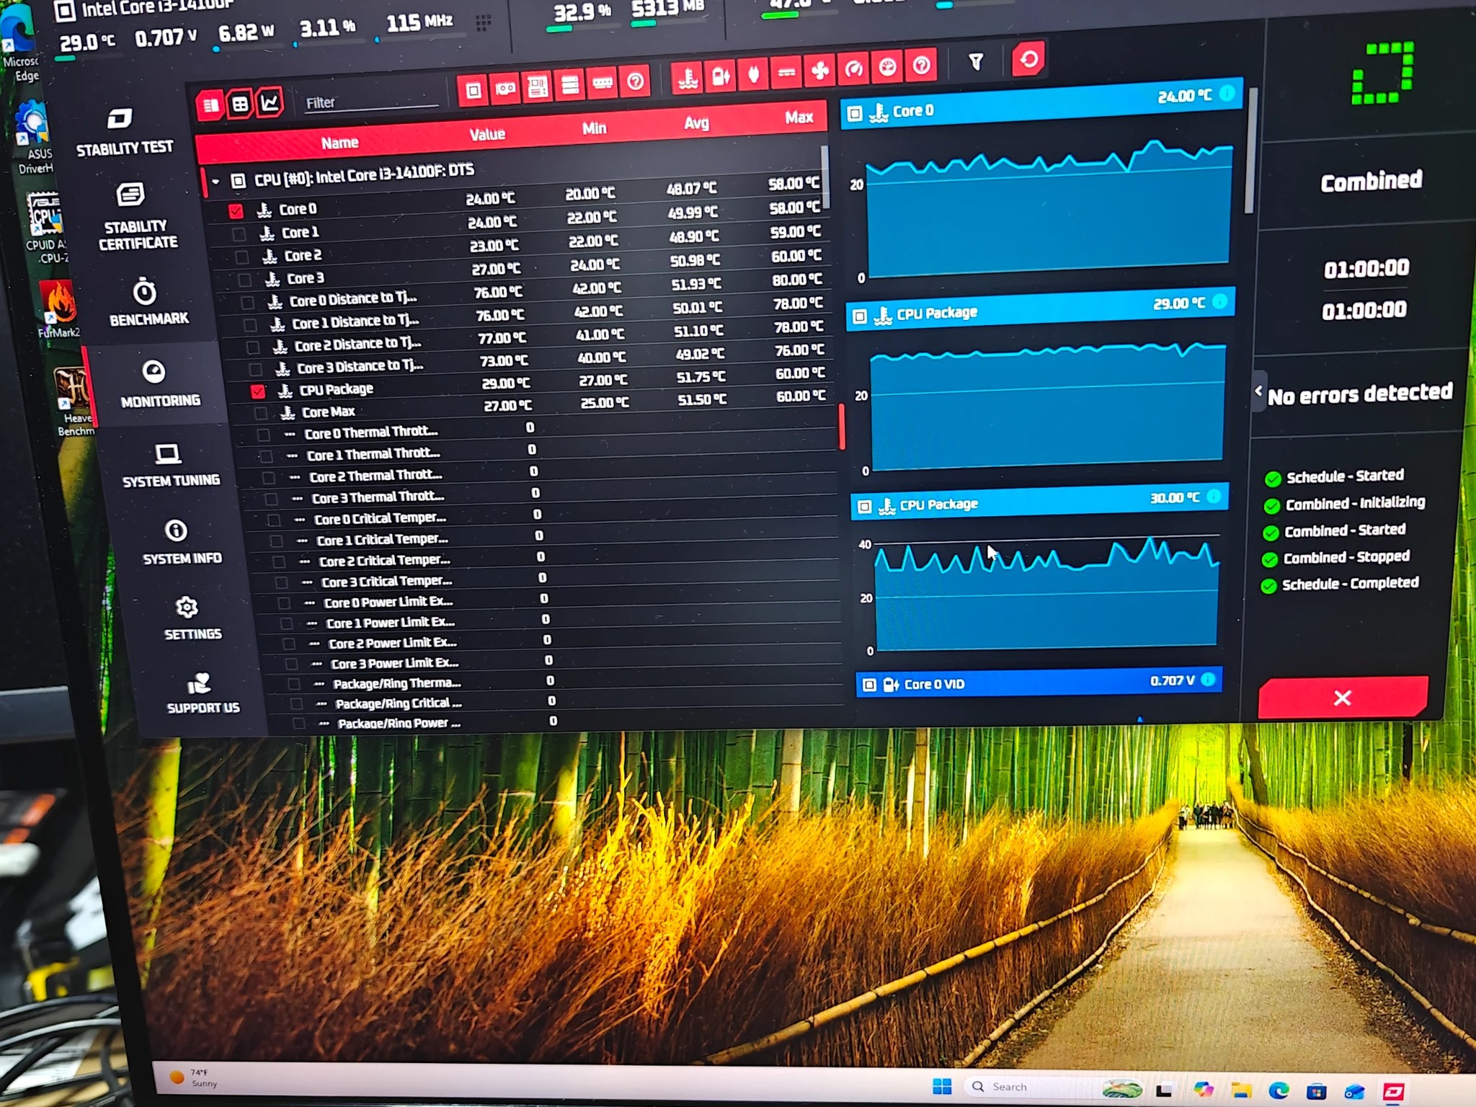Switch to the list view layout icon
This screenshot has width=1476, height=1107.
(x=210, y=105)
